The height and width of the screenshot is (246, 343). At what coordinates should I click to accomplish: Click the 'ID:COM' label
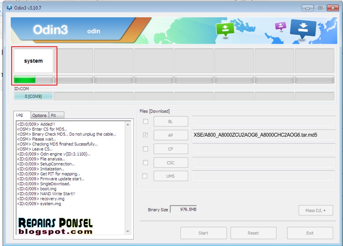(x=21, y=89)
